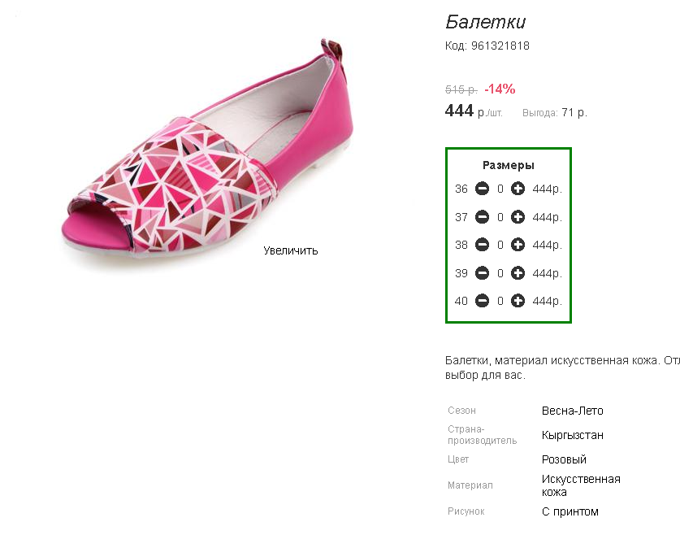
Task: Click the Увеличить enlarge link
Action: [x=291, y=250]
